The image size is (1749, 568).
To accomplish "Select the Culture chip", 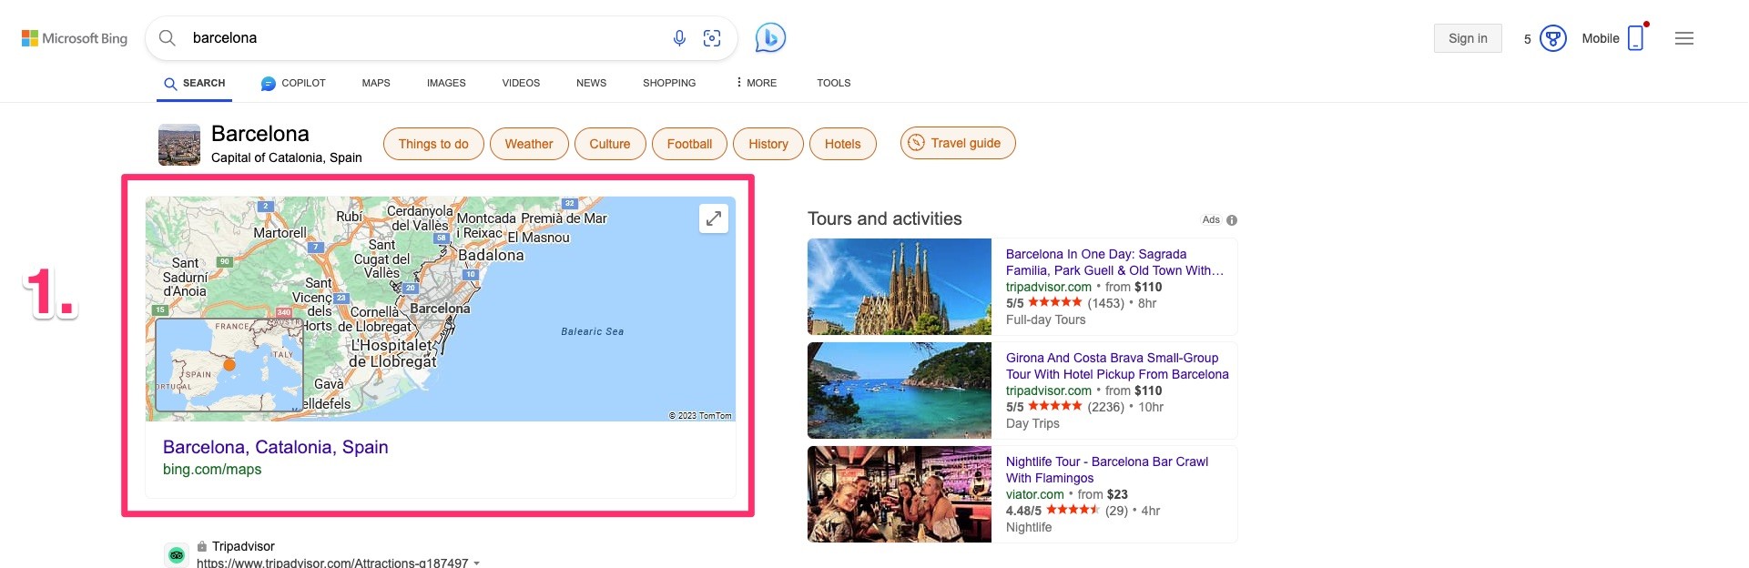I will pos(610,144).
